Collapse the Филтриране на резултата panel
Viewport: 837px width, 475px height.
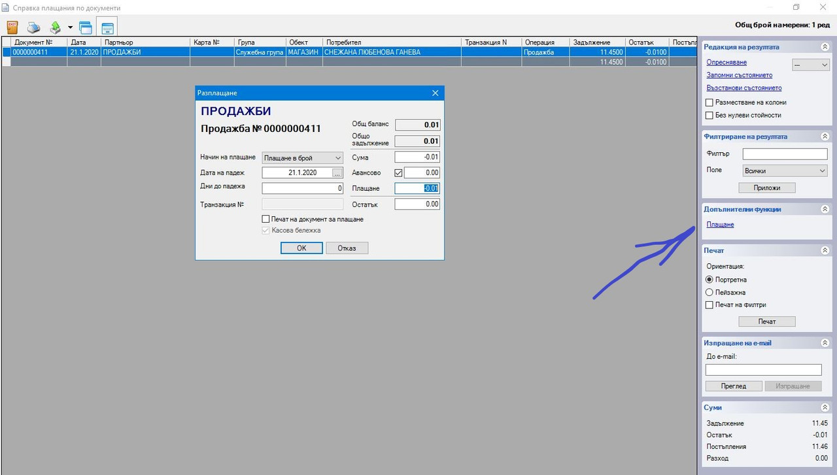pyautogui.click(x=825, y=137)
